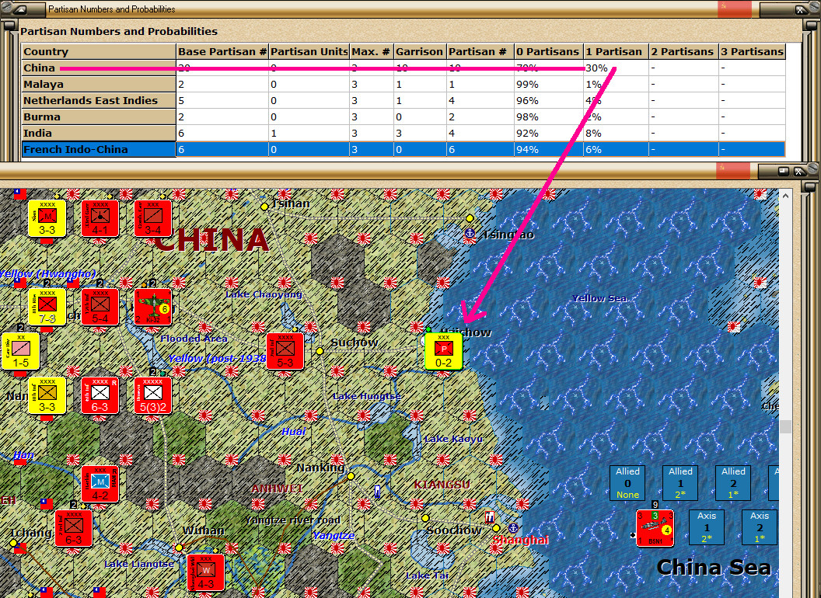Click the Tsinan city dot

click(x=264, y=207)
